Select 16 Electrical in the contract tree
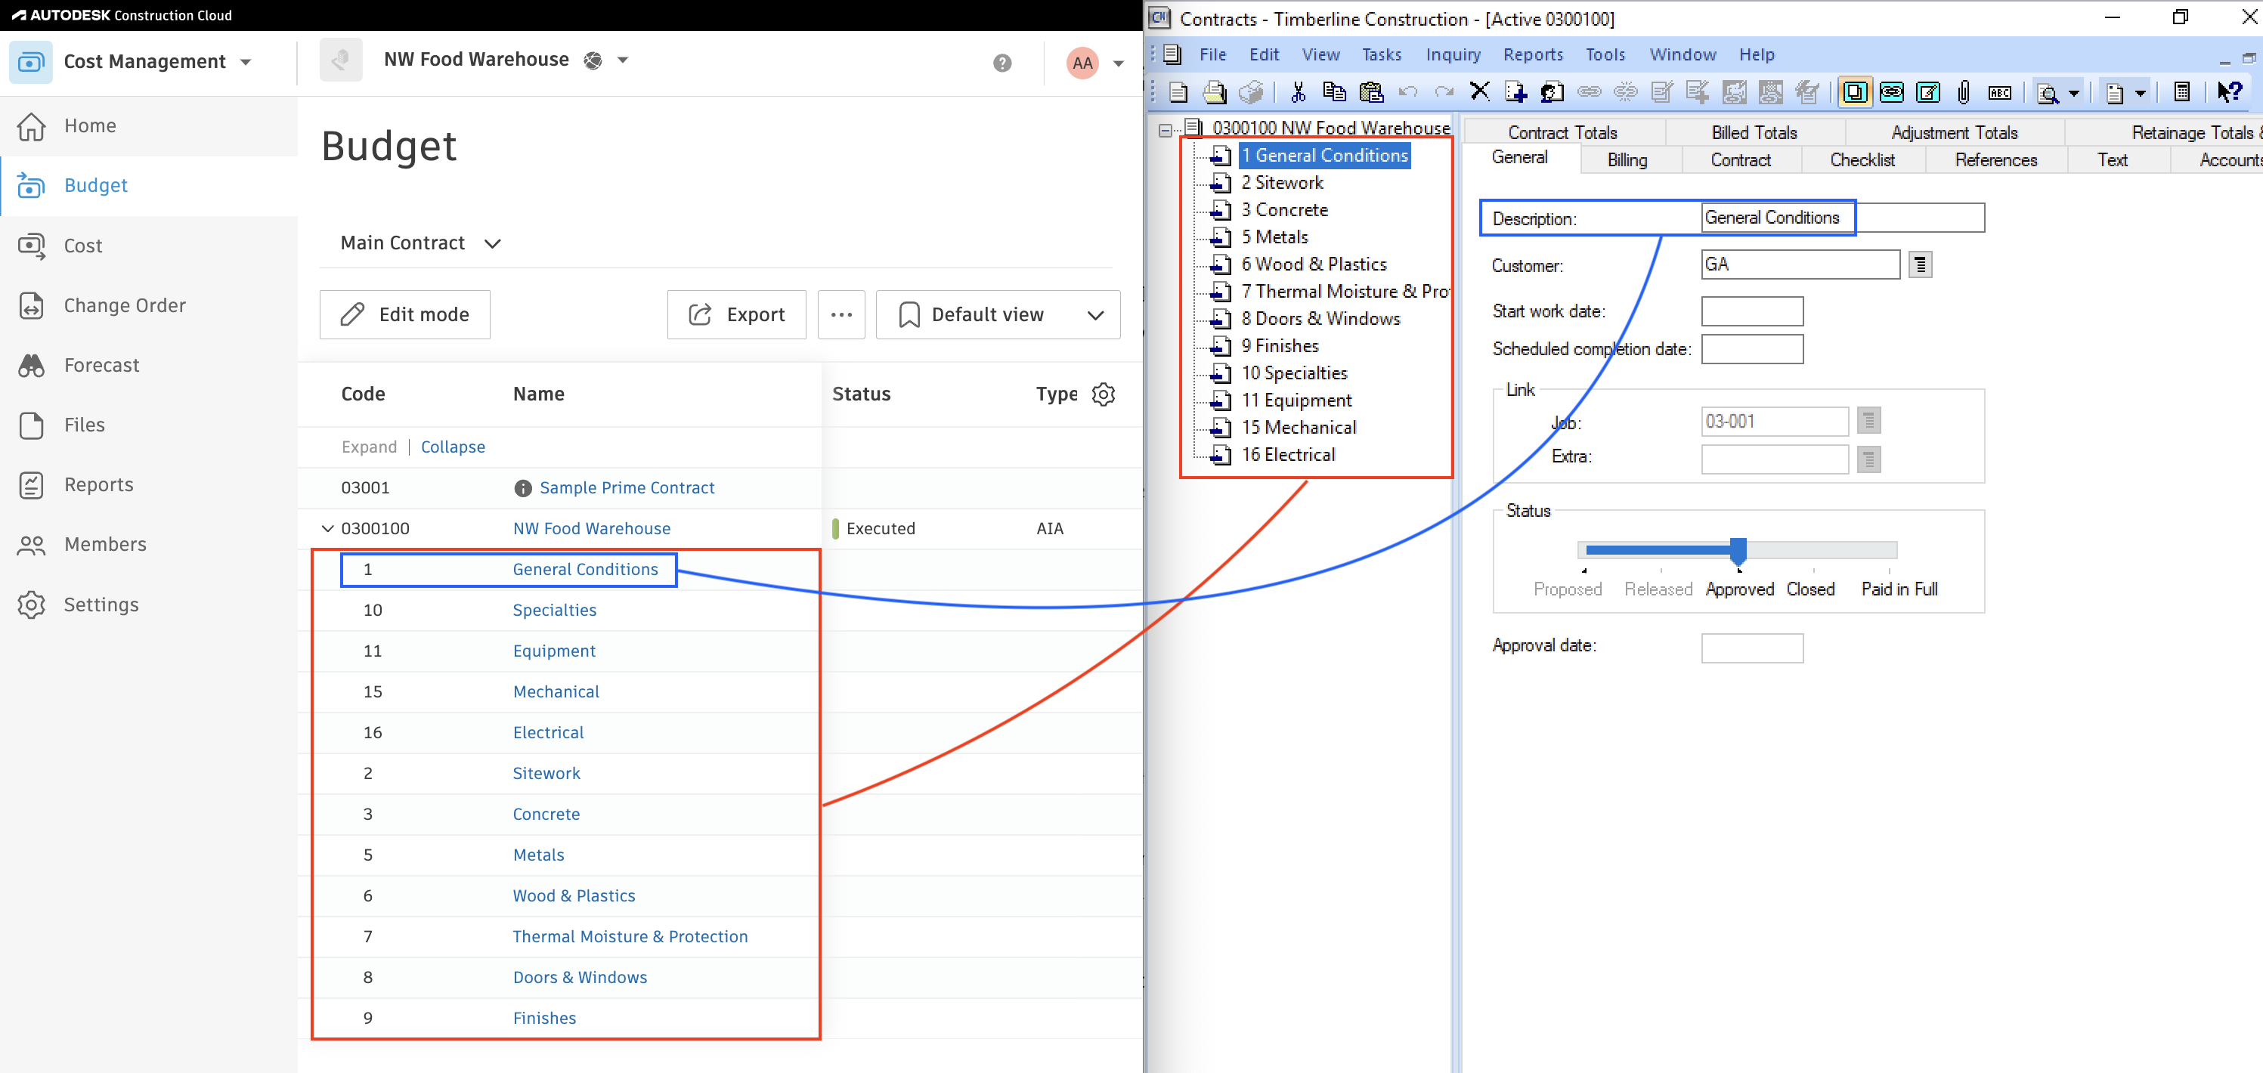 click(1288, 455)
